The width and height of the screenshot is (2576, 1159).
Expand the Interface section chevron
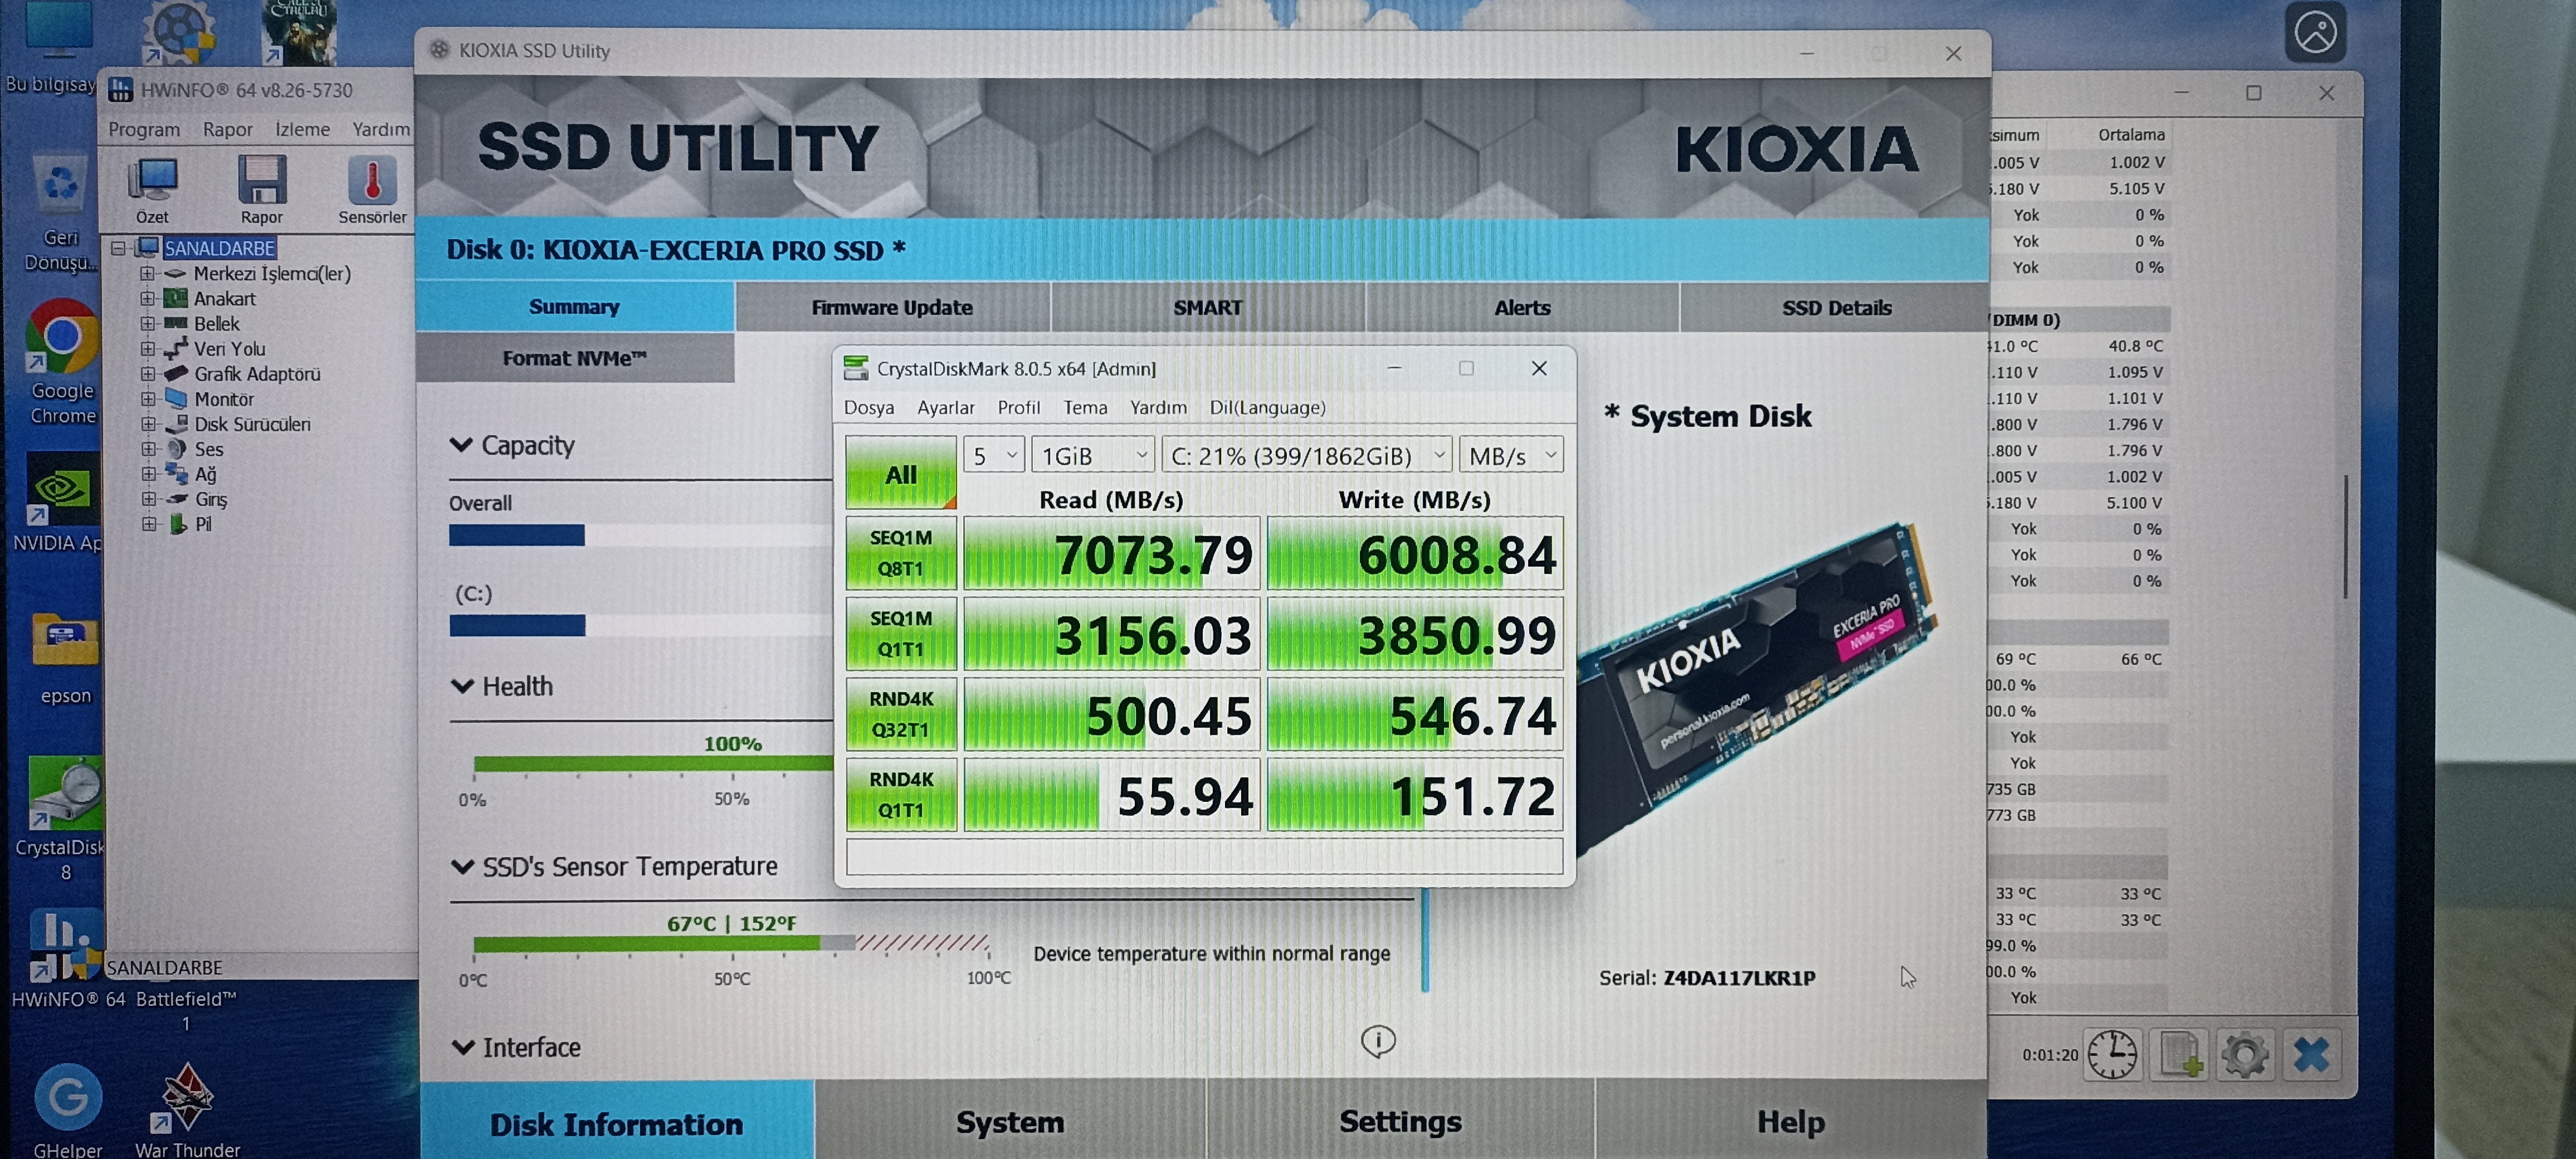point(463,1047)
